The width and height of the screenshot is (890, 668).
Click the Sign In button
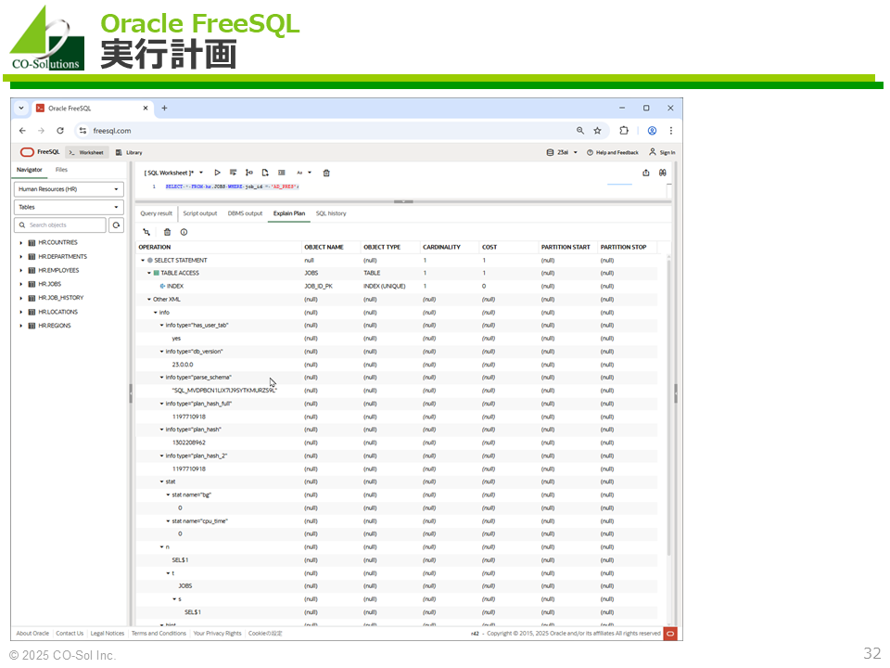pos(662,152)
